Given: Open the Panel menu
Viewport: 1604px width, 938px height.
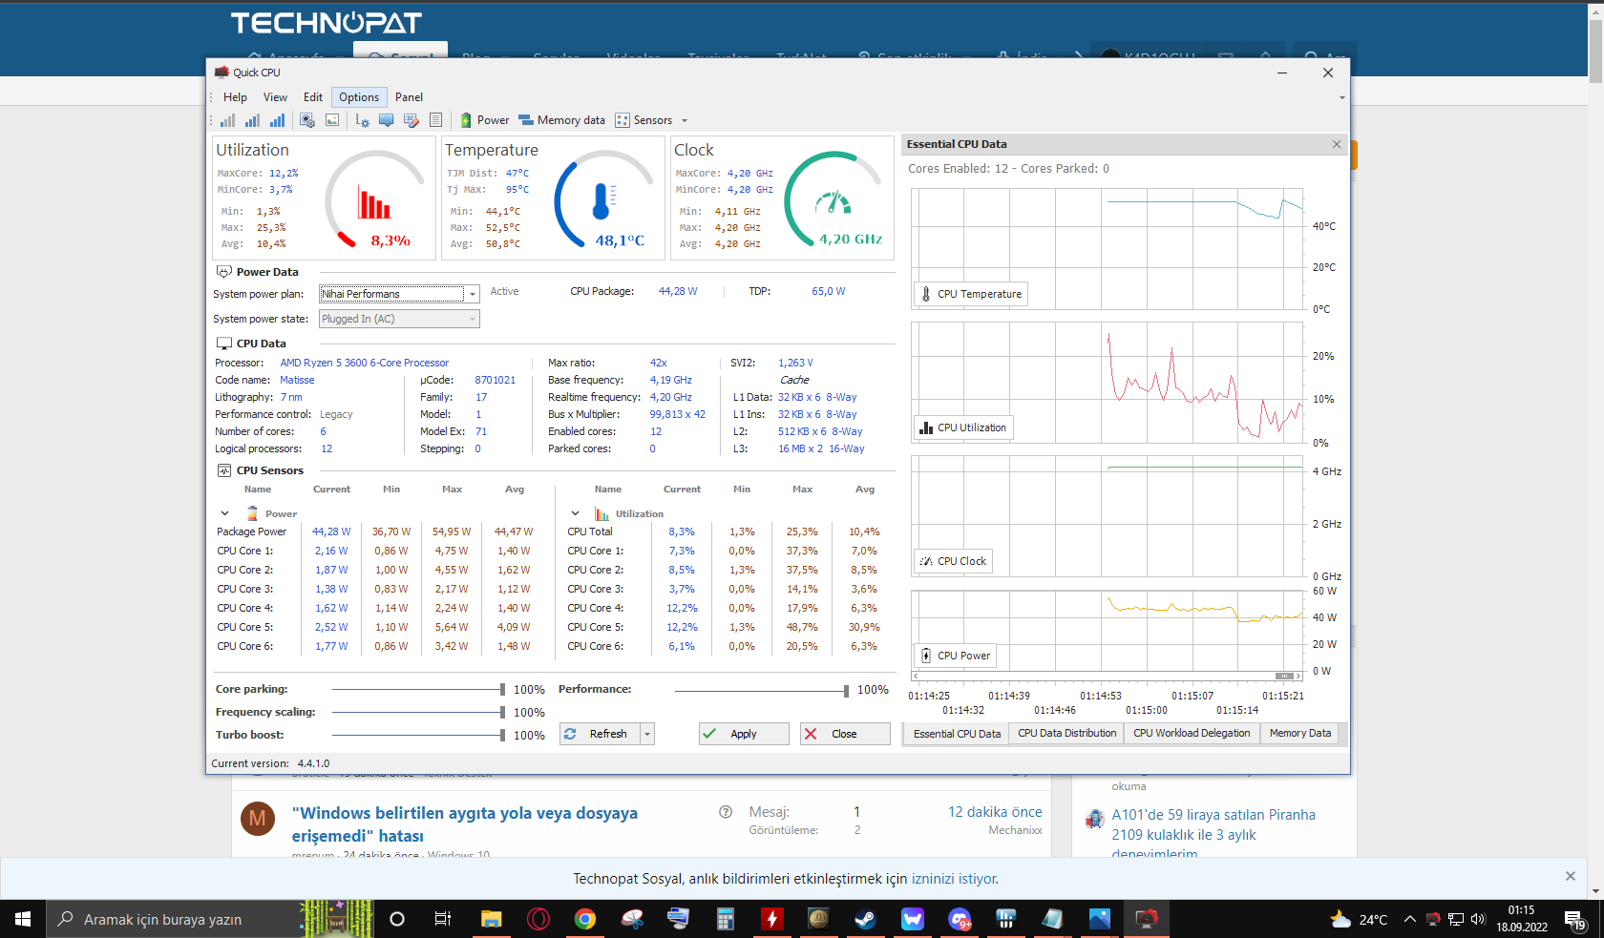Looking at the screenshot, I should coord(409,97).
